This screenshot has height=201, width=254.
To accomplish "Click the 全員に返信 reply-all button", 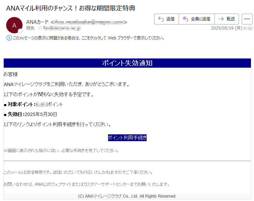I will (197, 19).
